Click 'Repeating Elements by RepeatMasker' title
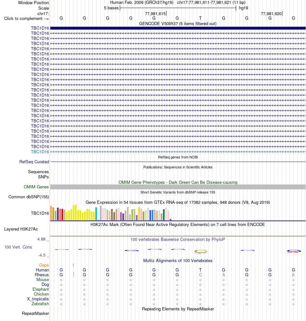 [178, 309]
